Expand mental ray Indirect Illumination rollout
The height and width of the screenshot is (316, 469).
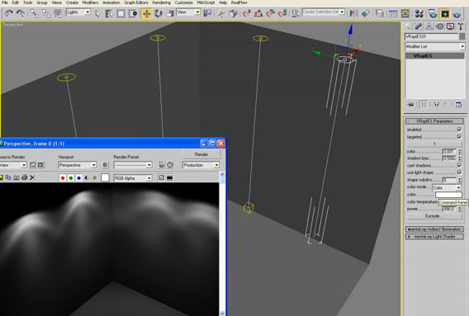tap(434, 229)
